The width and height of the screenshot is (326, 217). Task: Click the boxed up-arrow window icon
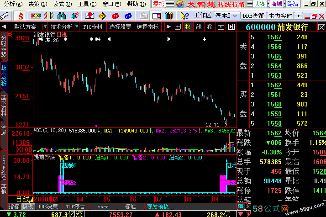221,26
